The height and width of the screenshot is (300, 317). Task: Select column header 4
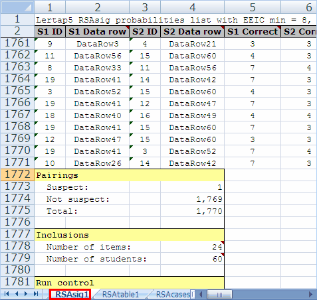click(x=193, y=7)
